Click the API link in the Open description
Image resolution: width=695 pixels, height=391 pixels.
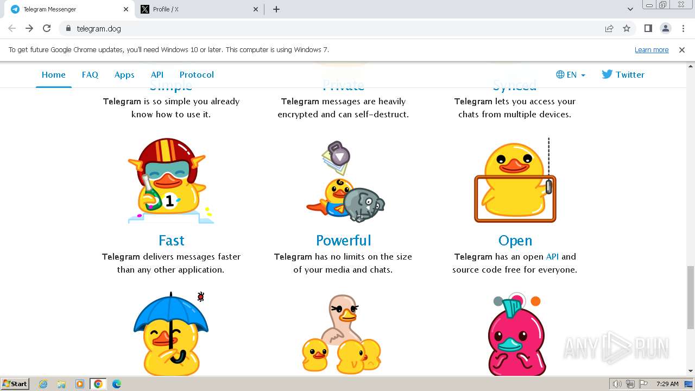click(552, 256)
